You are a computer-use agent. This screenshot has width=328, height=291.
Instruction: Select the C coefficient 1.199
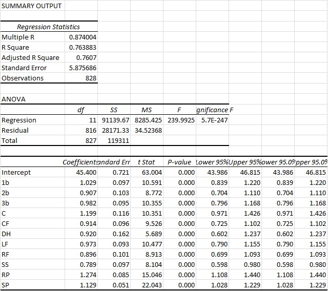pyautogui.click(x=88, y=214)
